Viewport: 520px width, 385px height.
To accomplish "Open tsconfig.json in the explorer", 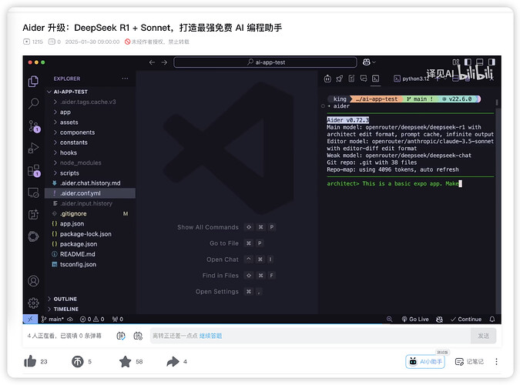I will pyautogui.click(x=78, y=264).
